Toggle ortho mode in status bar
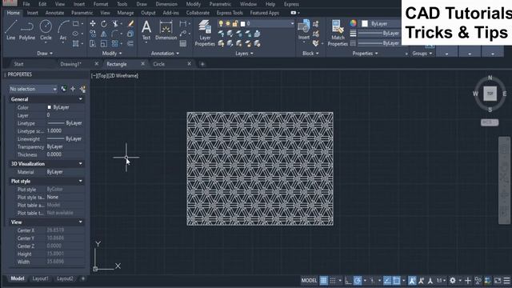Screen dimensions: 512x288 point(348,281)
